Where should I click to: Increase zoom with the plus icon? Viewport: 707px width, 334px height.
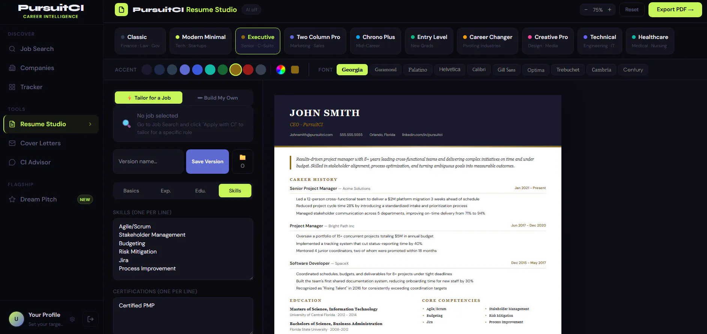tap(609, 10)
